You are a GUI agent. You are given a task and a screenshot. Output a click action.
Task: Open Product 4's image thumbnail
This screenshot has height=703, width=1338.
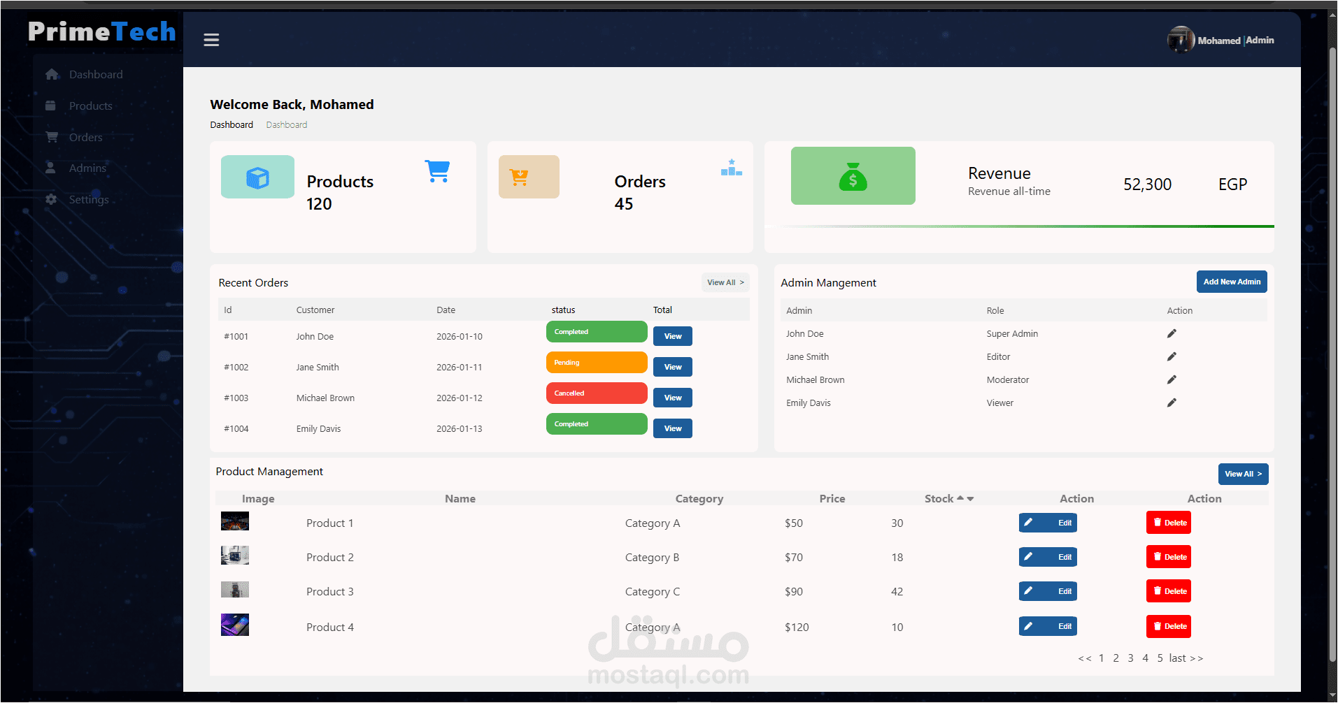[x=234, y=624]
